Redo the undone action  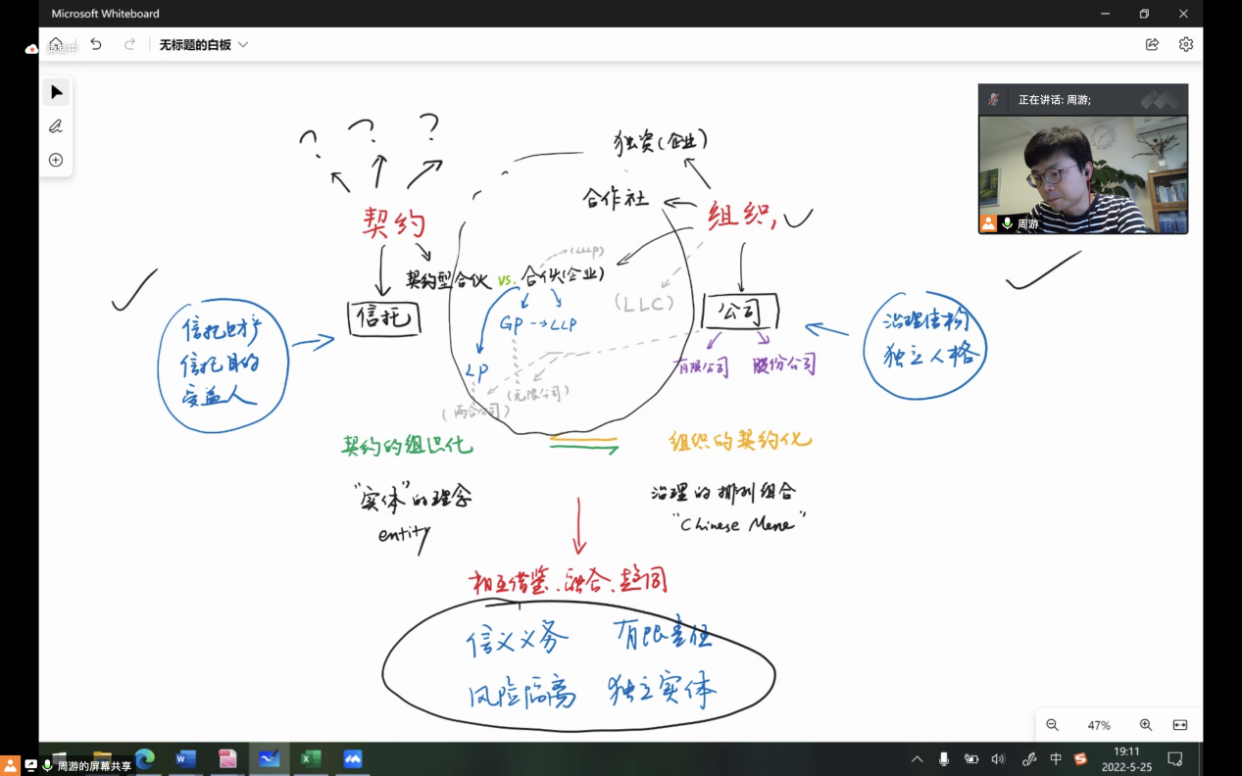tap(129, 44)
